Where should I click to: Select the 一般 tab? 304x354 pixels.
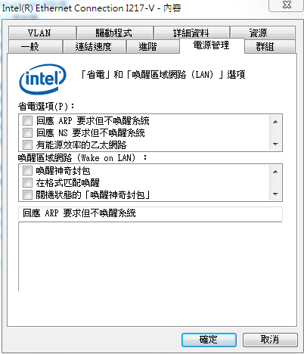coord(36,46)
